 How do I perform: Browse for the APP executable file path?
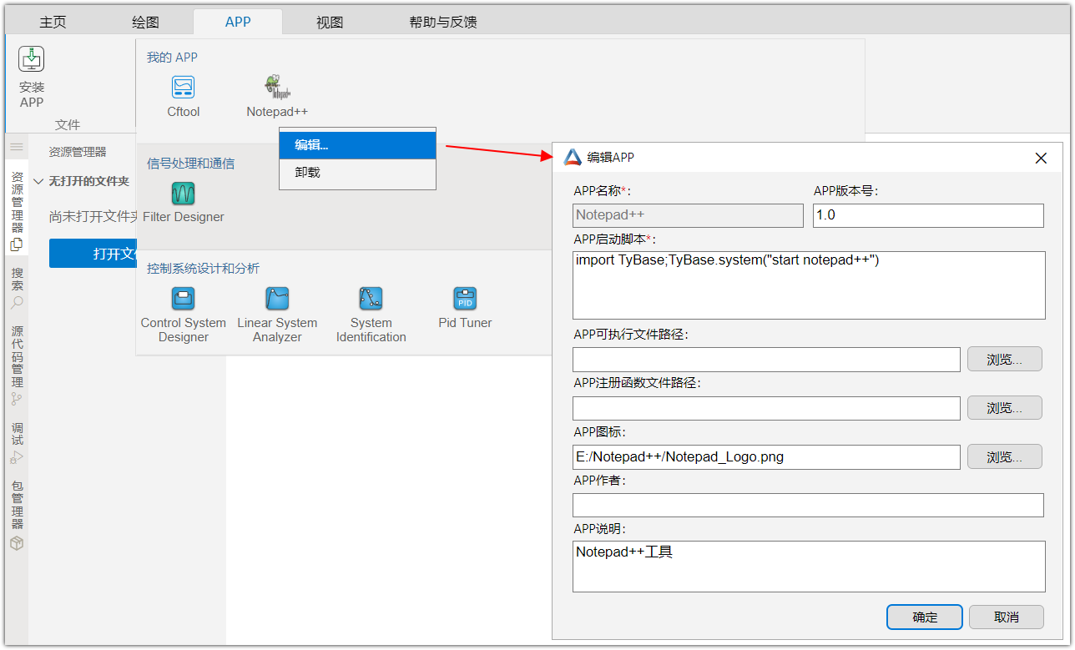point(1005,360)
